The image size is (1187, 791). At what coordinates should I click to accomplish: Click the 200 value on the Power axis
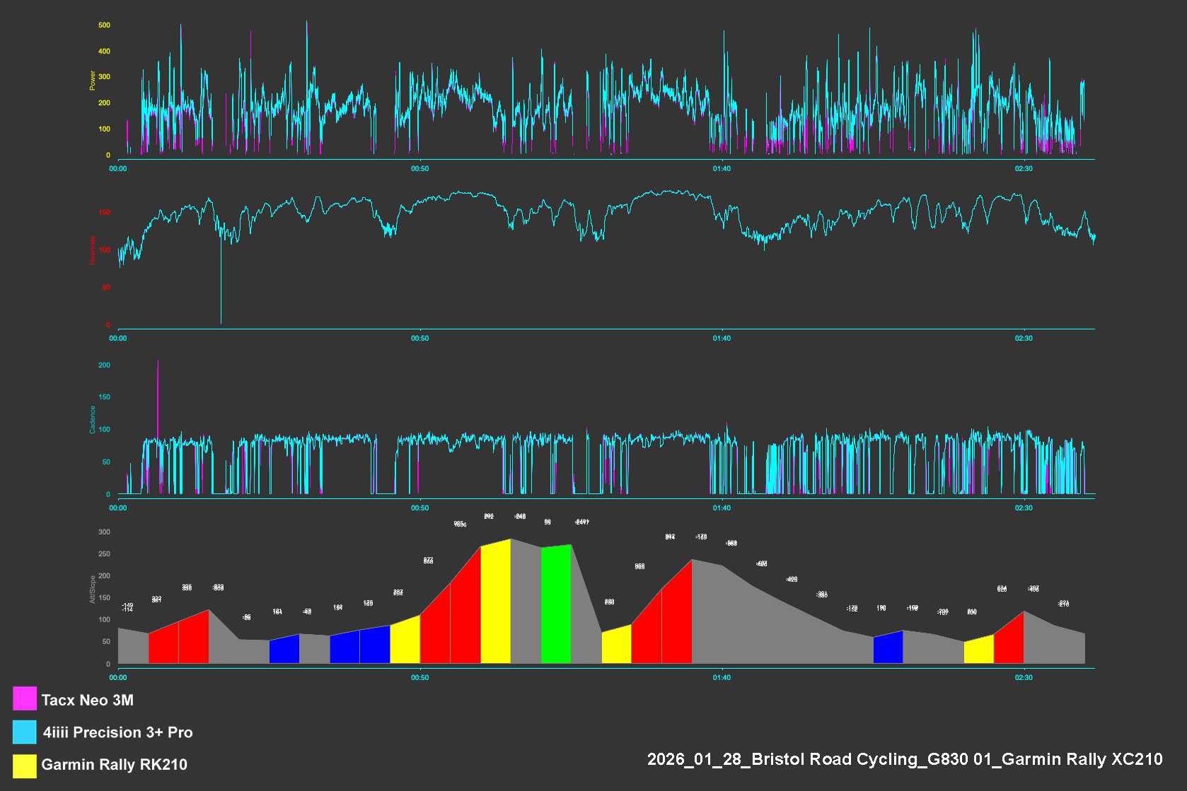(104, 103)
